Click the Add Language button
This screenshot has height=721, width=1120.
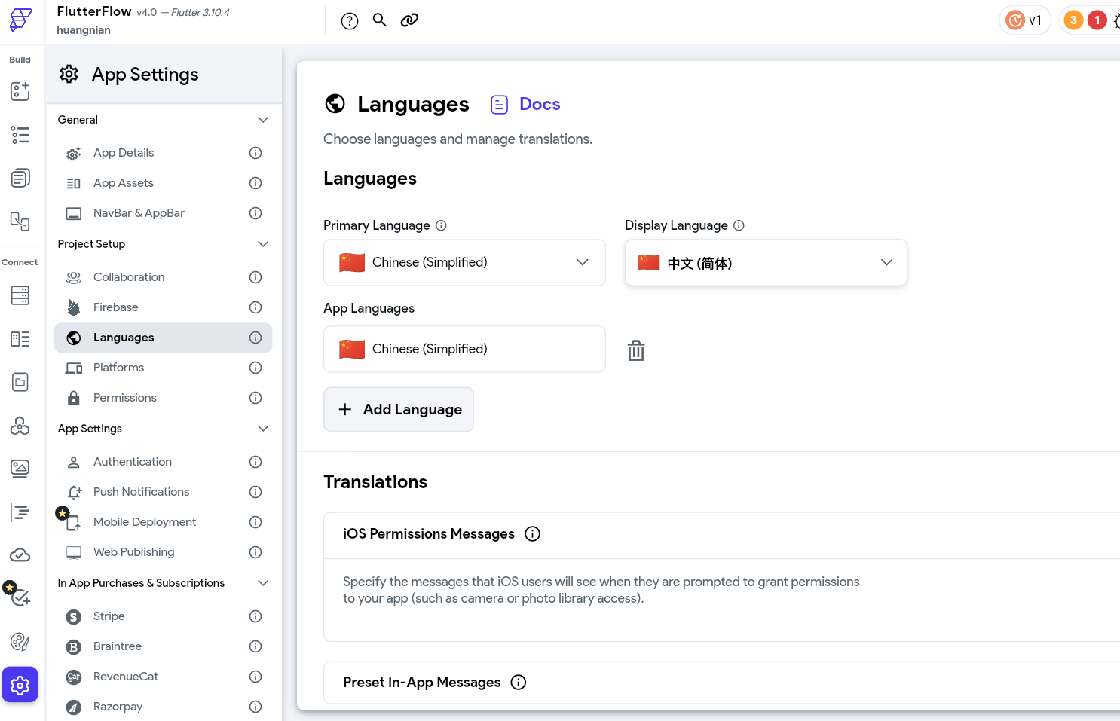[x=398, y=409]
